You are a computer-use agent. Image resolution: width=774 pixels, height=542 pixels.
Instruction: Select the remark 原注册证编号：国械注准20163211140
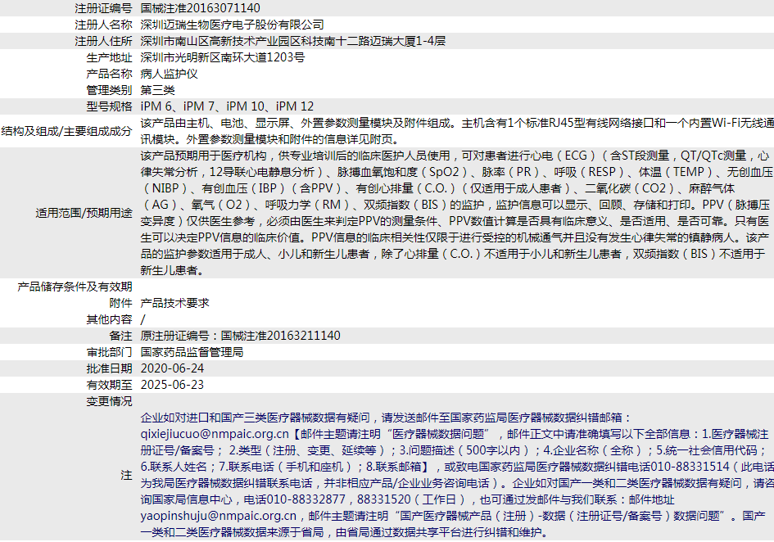pos(241,336)
